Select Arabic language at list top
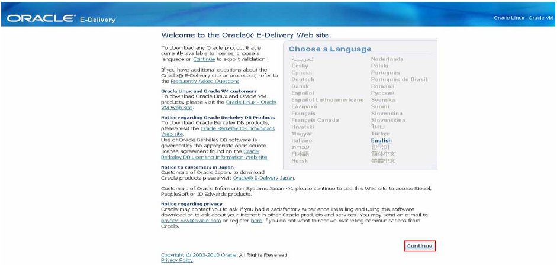 click(x=303, y=59)
